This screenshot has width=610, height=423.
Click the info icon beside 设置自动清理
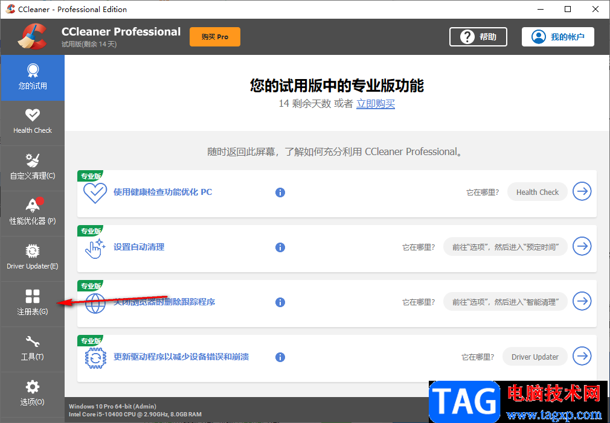(x=280, y=247)
